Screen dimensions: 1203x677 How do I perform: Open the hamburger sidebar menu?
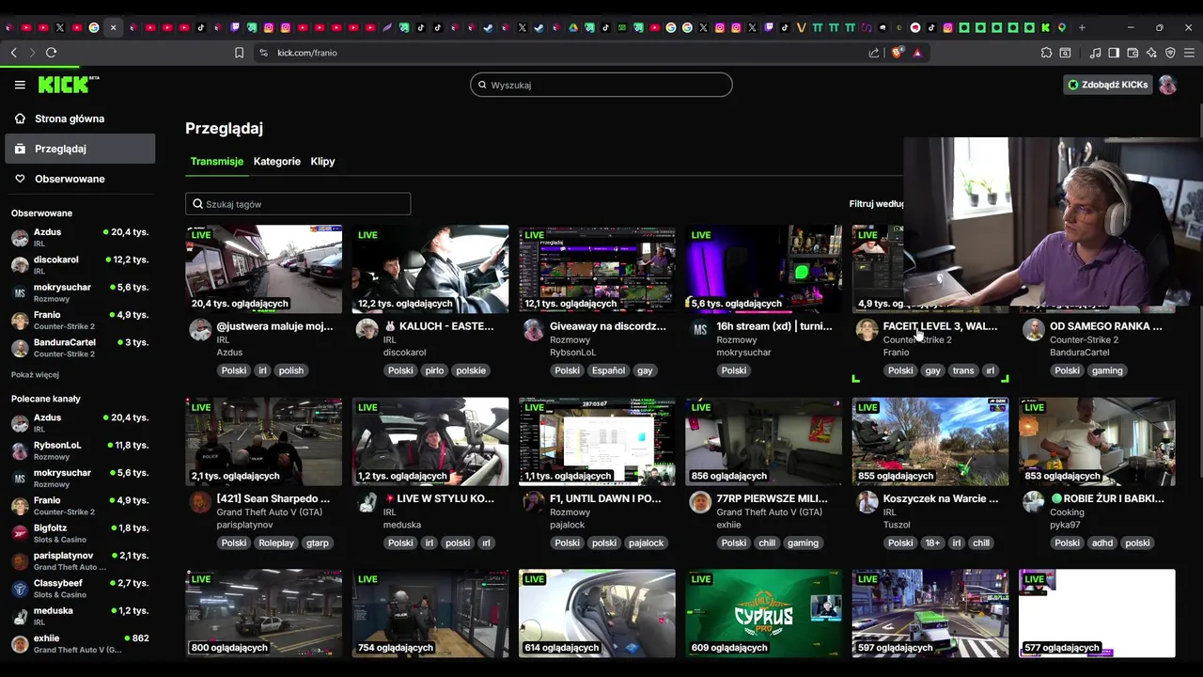pos(20,85)
